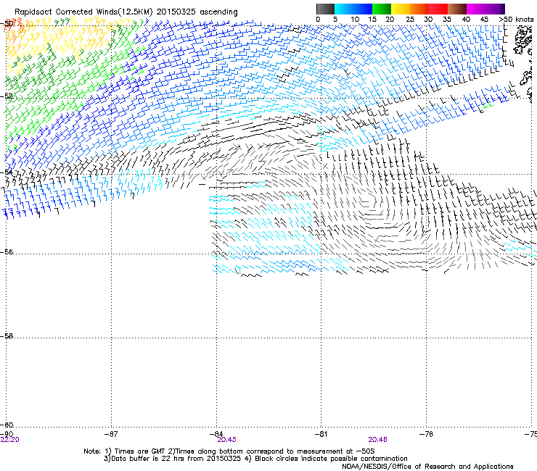This screenshot has width=537, height=471.
Task: Click the 'NOAA/NESDIS/Office of Research and Applications' credit
Action: click(427, 467)
